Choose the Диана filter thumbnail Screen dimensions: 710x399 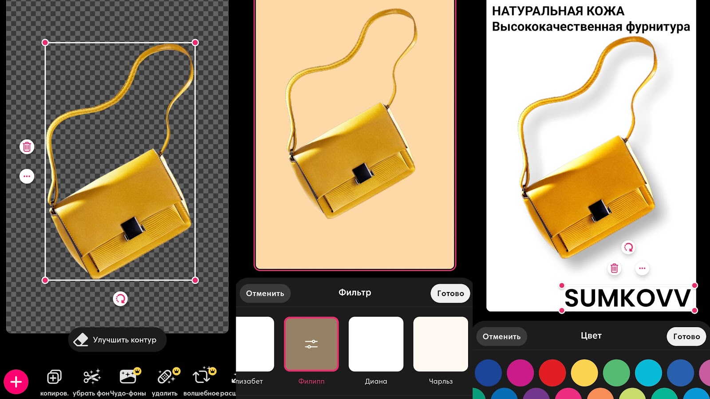click(x=376, y=344)
